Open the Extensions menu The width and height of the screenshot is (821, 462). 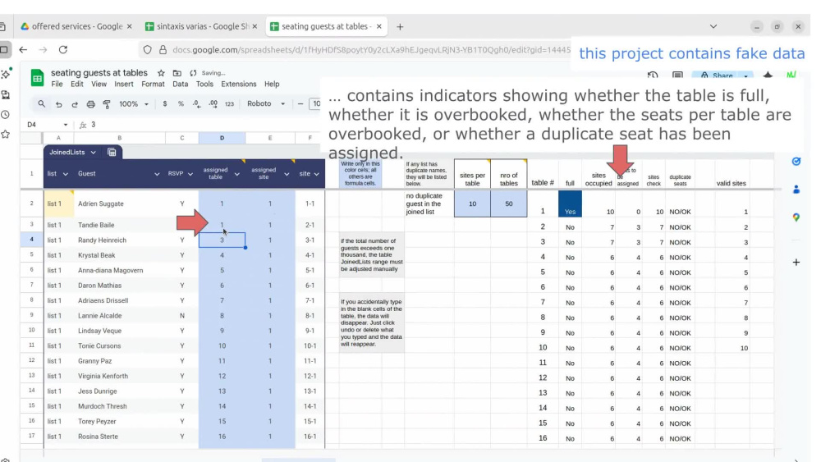point(239,84)
